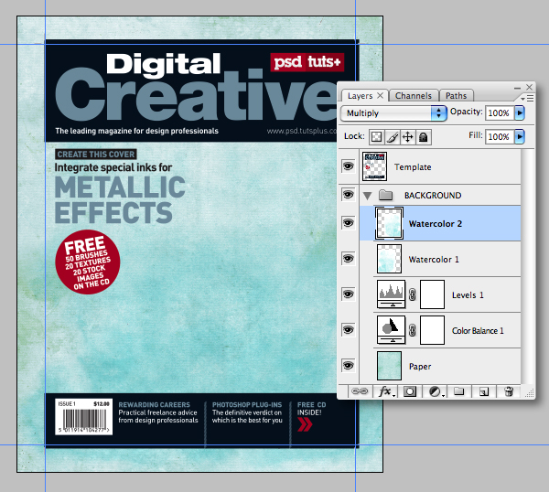Click the Watercolor 1 layer name
Viewport: 549px width, 492px height.
(434, 260)
